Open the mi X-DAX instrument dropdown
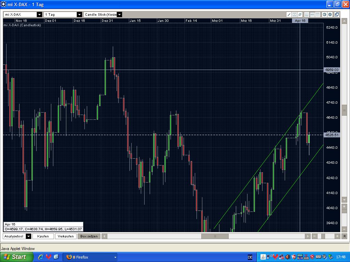The height and width of the screenshot is (262, 350). click(39, 15)
